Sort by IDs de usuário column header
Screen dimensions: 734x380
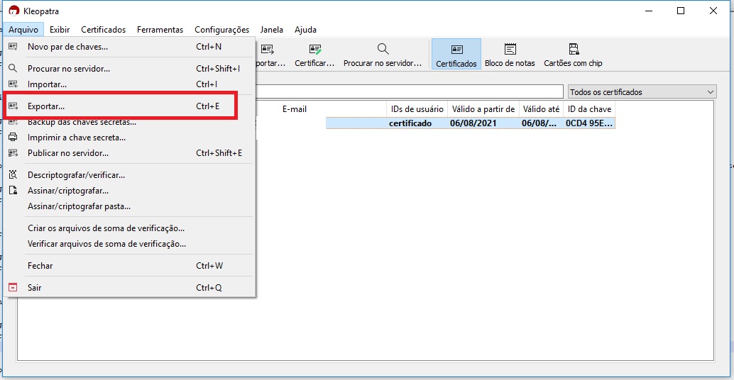coord(417,109)
